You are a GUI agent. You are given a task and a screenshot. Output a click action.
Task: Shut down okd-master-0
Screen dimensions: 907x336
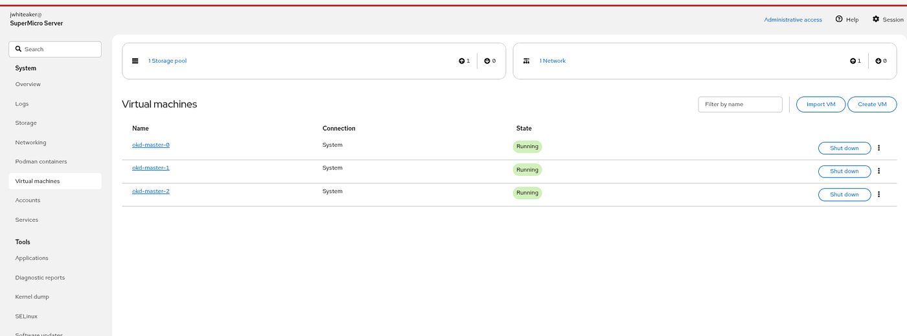click(844, 148)
